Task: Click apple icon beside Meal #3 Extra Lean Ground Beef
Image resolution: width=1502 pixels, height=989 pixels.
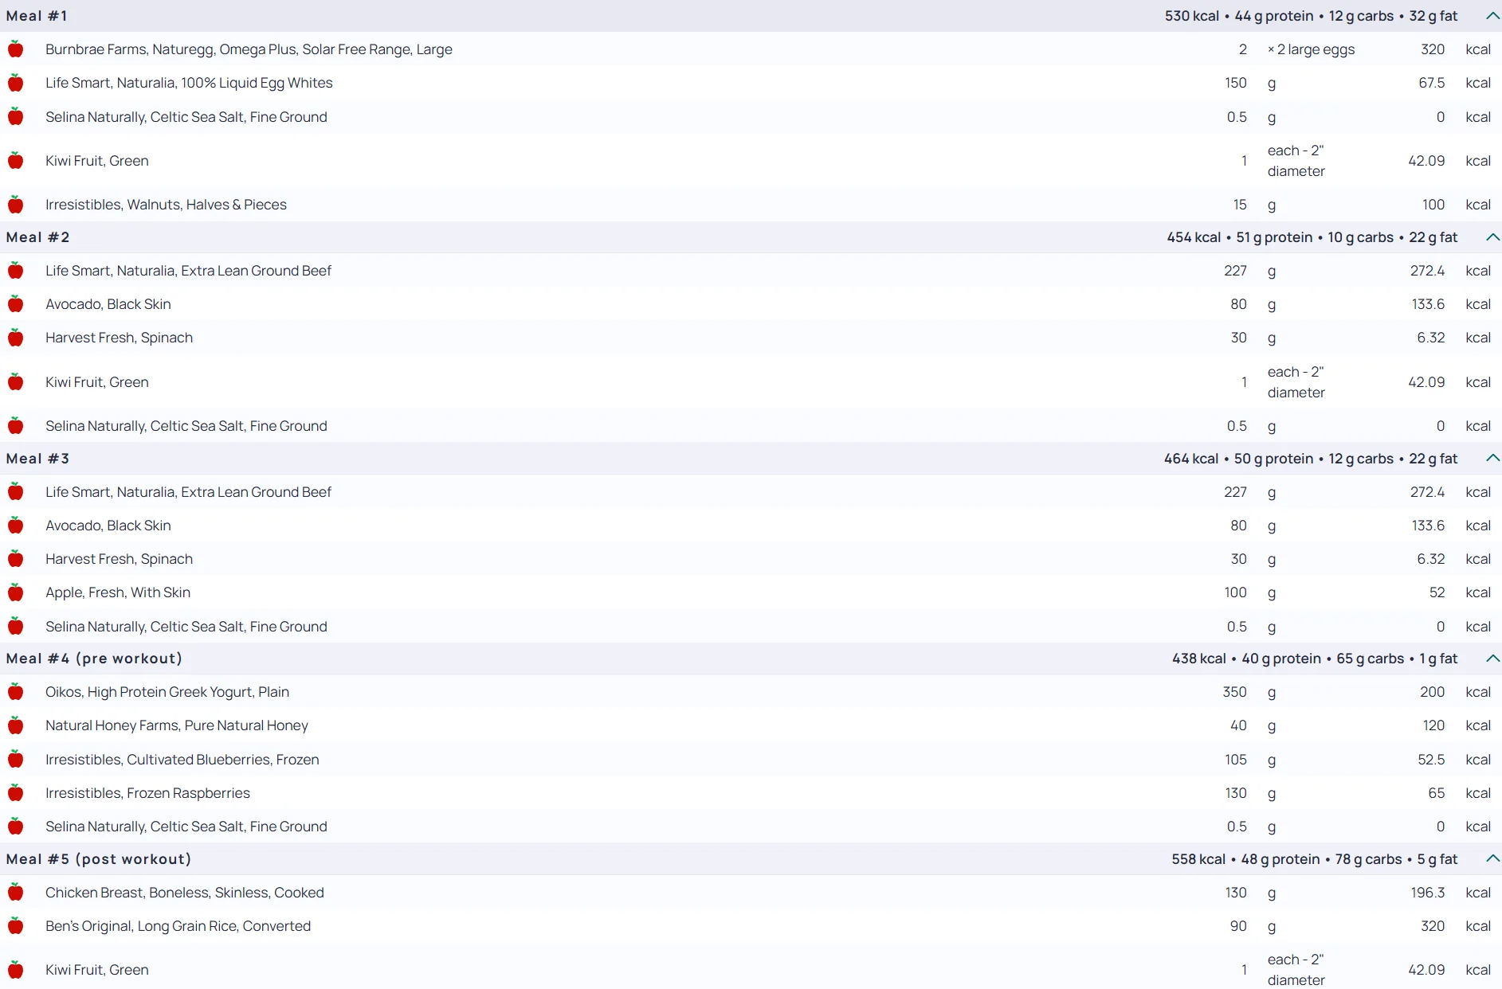Action: click(15, 492)
